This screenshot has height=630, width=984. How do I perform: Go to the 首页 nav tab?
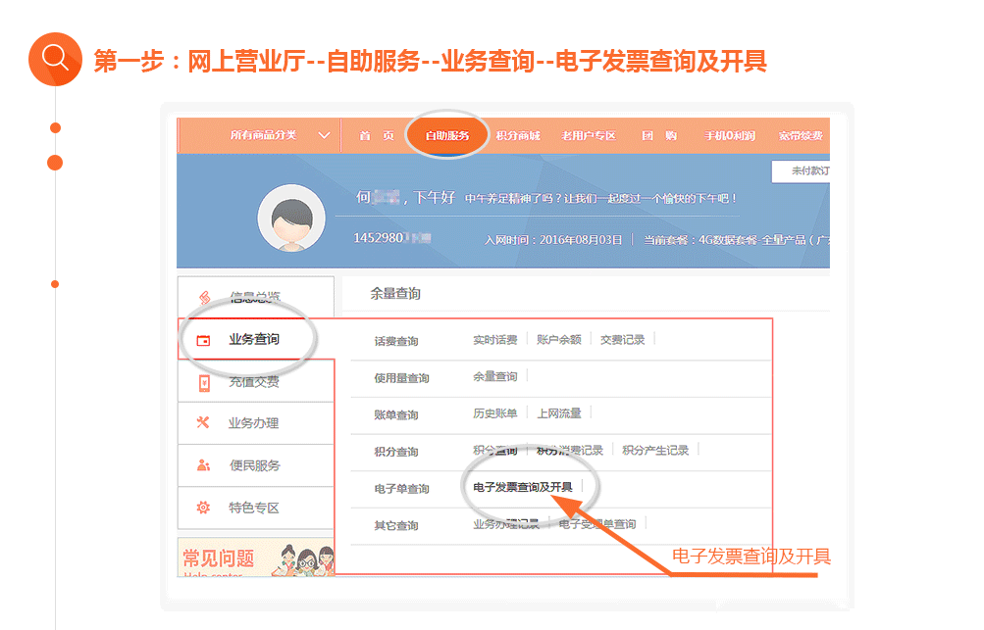click(377, 135)
